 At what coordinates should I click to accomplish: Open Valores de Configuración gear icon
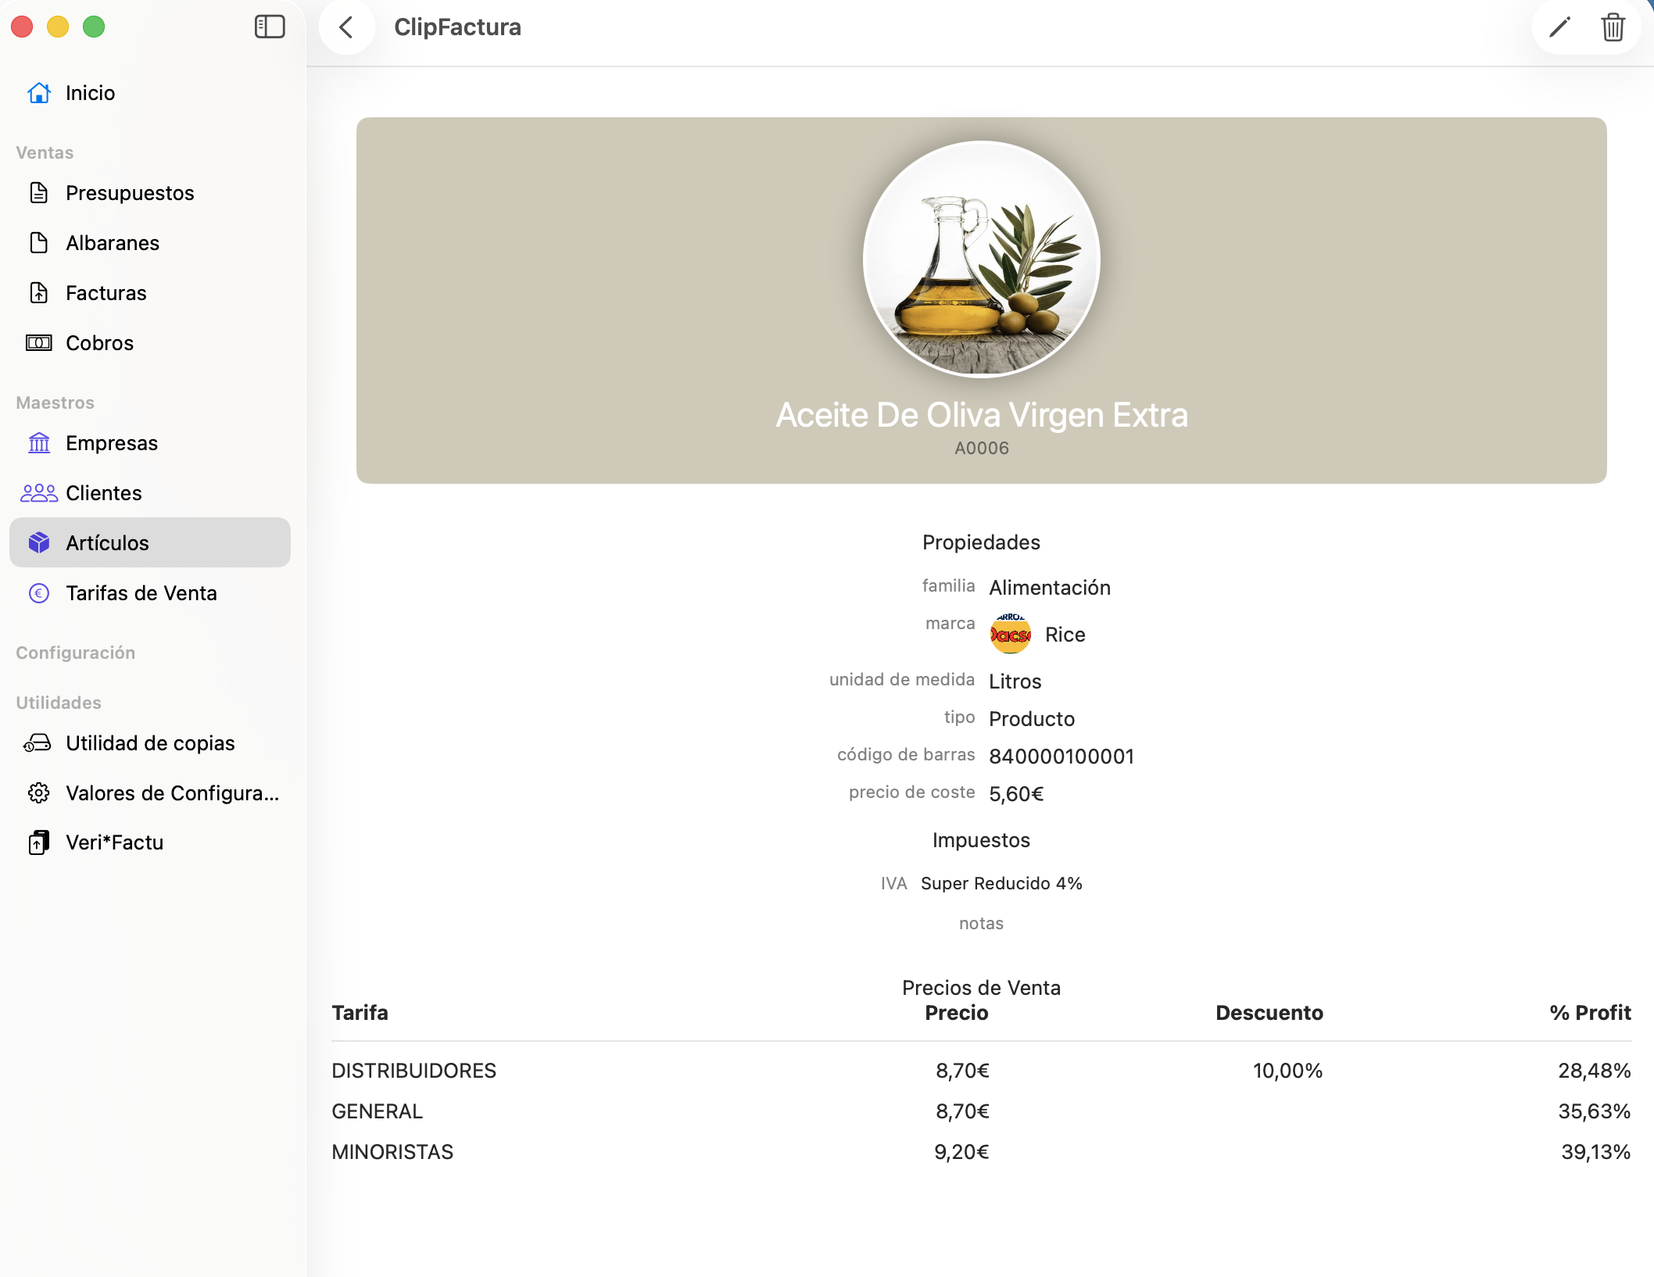pyautogui.click(x=38, y=792)
